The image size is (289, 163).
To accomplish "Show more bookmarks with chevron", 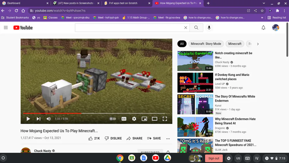I will pos(262,18).
